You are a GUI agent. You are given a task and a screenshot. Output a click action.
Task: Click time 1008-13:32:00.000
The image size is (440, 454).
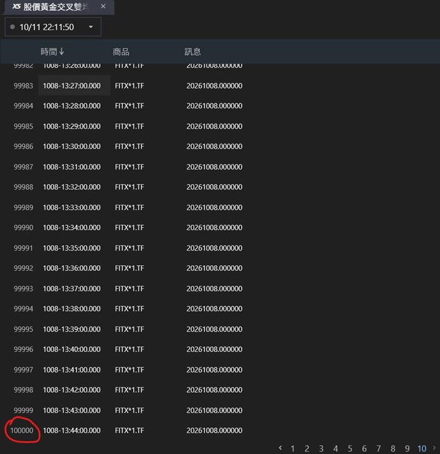tap(72, 187)
